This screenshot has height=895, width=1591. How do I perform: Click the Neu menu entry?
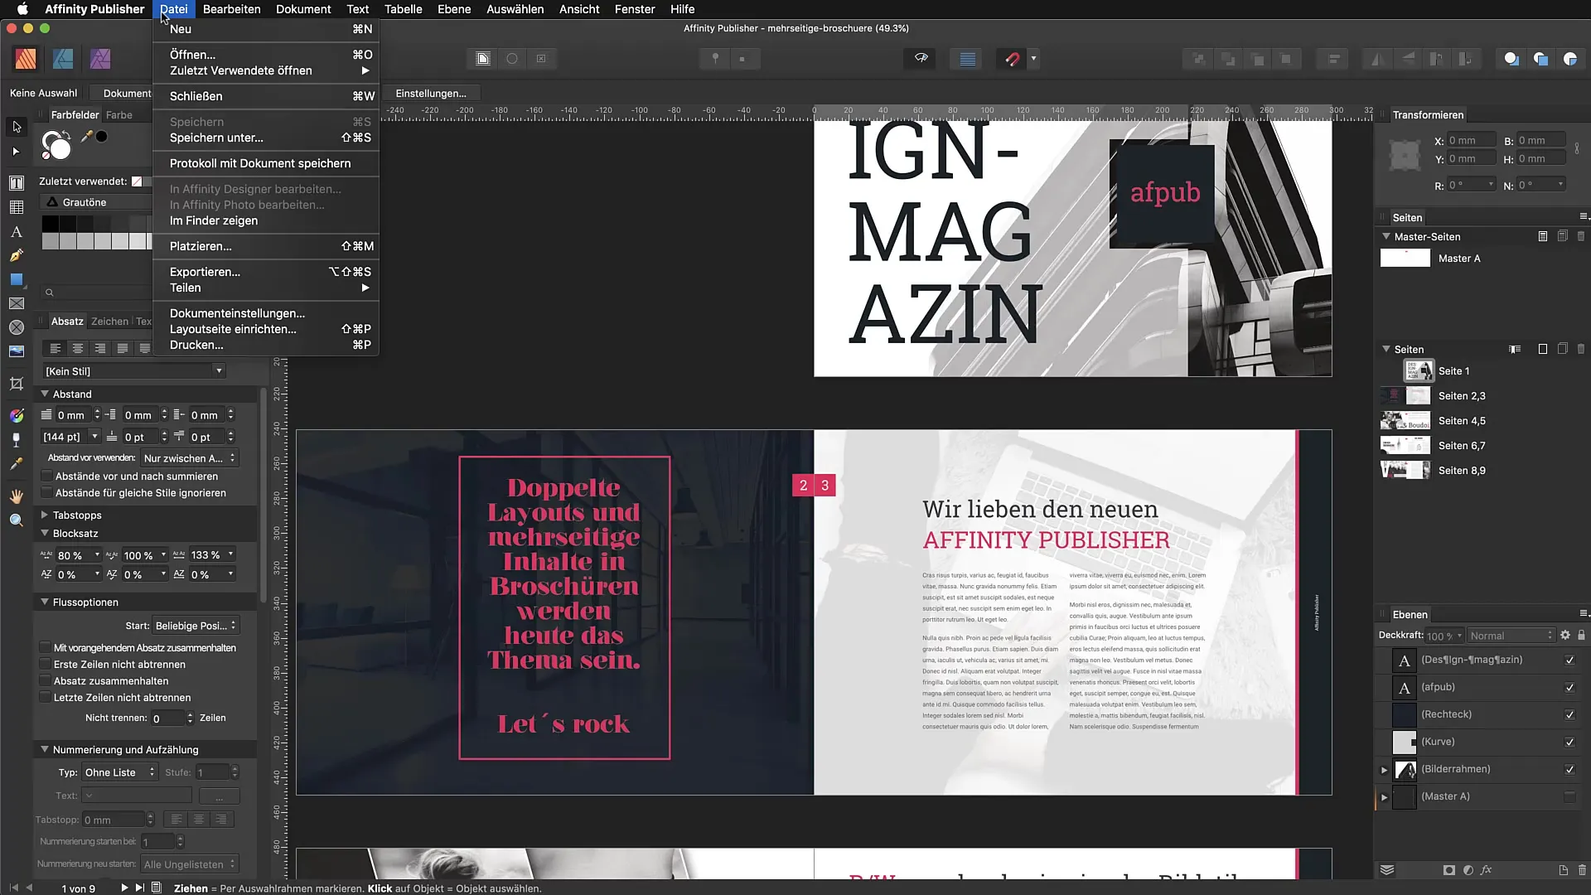click(266, 29)
